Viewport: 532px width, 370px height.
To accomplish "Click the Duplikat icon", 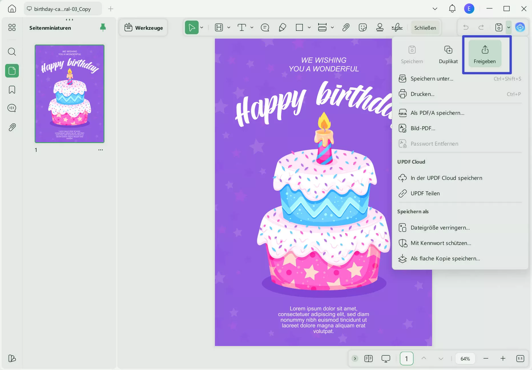I will [448, 50].
